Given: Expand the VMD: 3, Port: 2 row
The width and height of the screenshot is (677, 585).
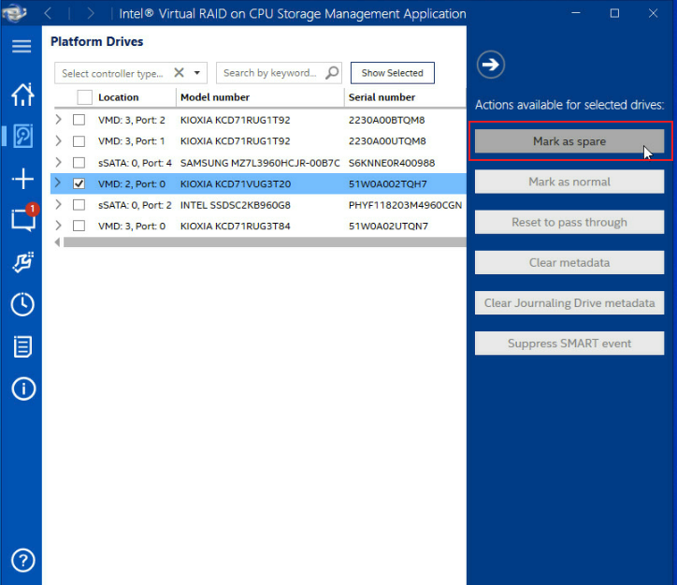Looking at the screenshot, I should 59,119.
